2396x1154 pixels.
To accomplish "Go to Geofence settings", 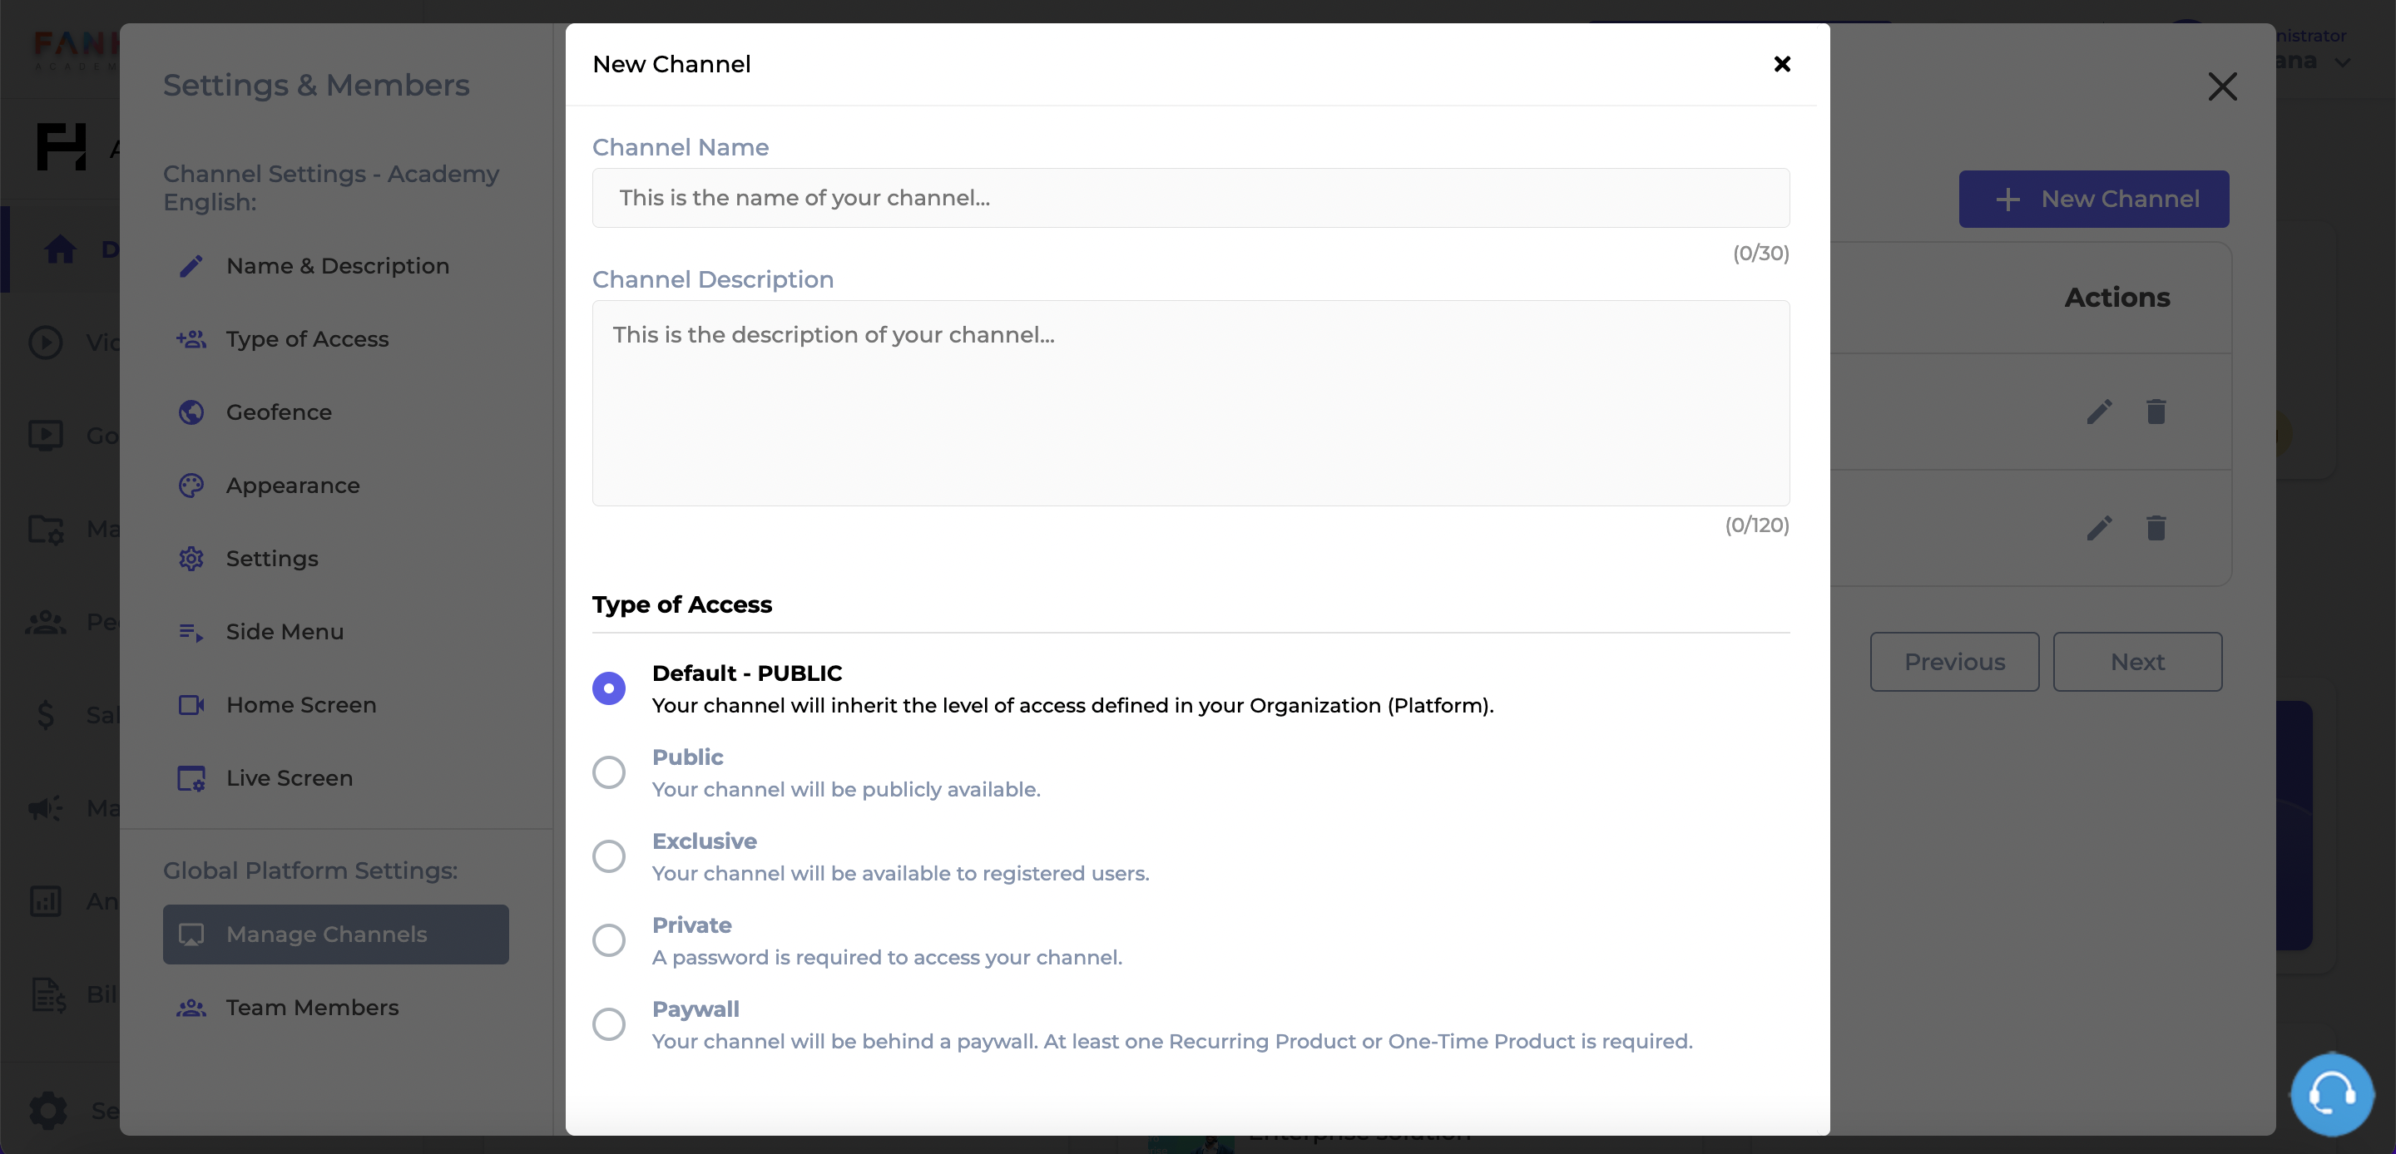I will 336,413.
